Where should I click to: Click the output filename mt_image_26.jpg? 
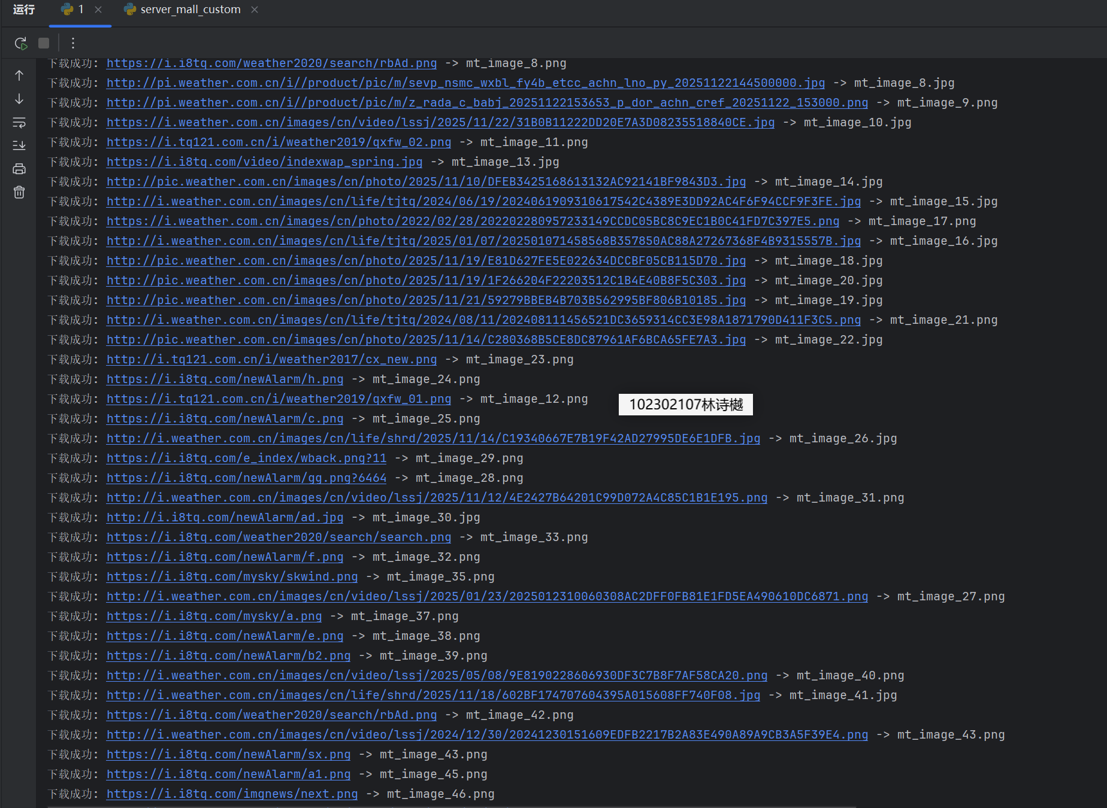point(843,439)
